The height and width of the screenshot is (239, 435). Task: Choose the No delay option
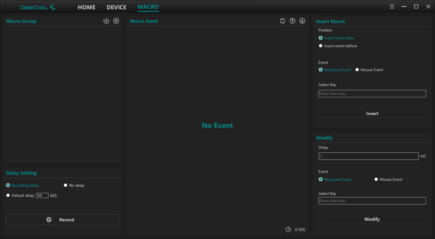(x=65, y=185)
